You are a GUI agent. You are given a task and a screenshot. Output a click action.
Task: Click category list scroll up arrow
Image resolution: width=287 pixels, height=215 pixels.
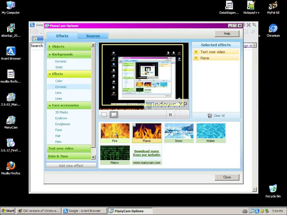(93, 45)
